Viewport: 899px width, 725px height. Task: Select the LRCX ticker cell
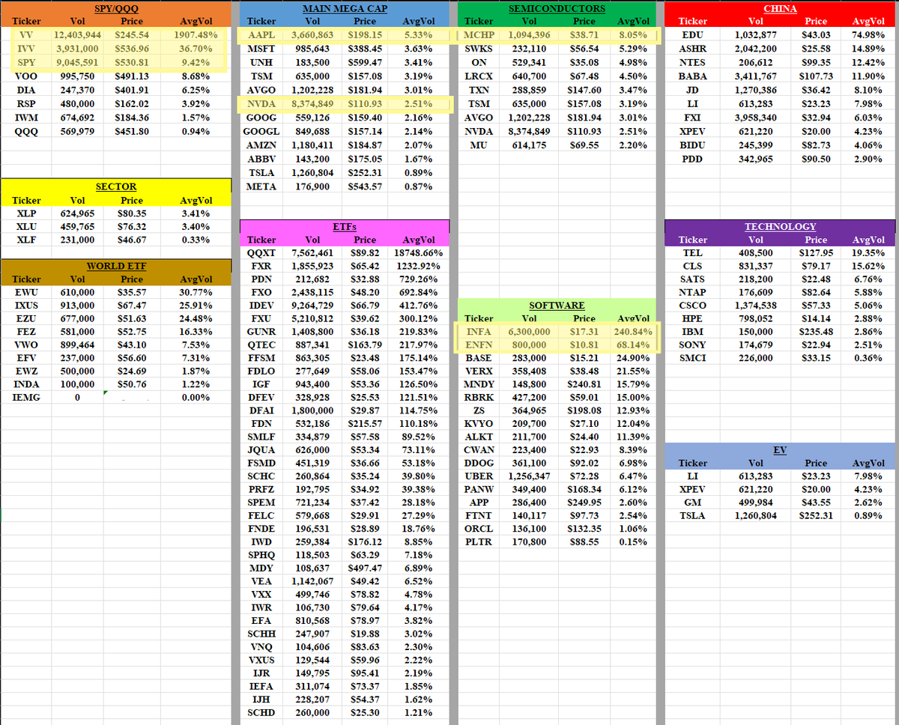(479, 76)
